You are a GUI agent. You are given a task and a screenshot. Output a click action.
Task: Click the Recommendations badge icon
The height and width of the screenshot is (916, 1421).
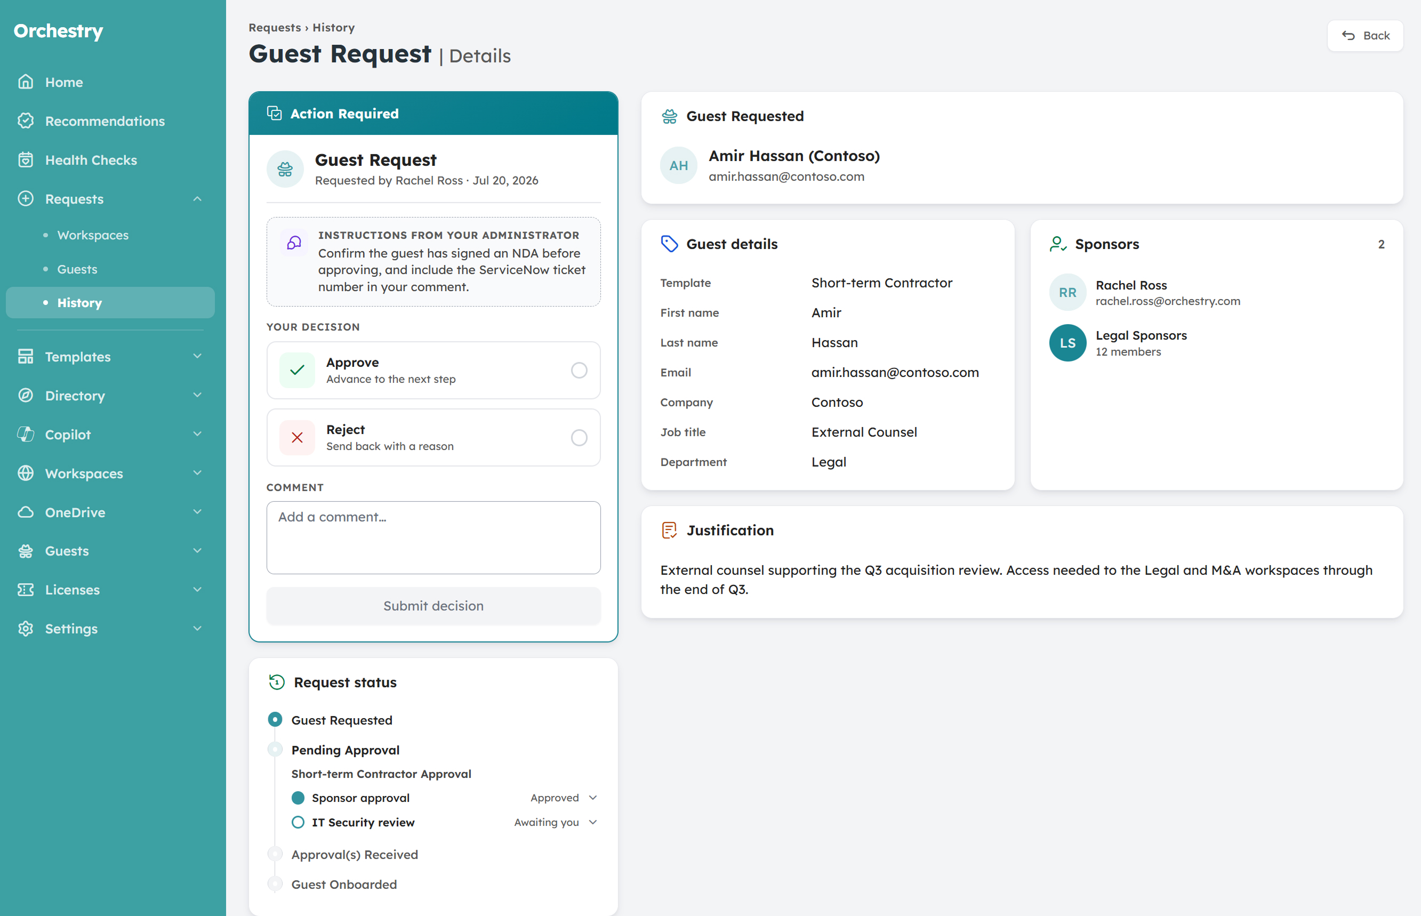[26, 120]
